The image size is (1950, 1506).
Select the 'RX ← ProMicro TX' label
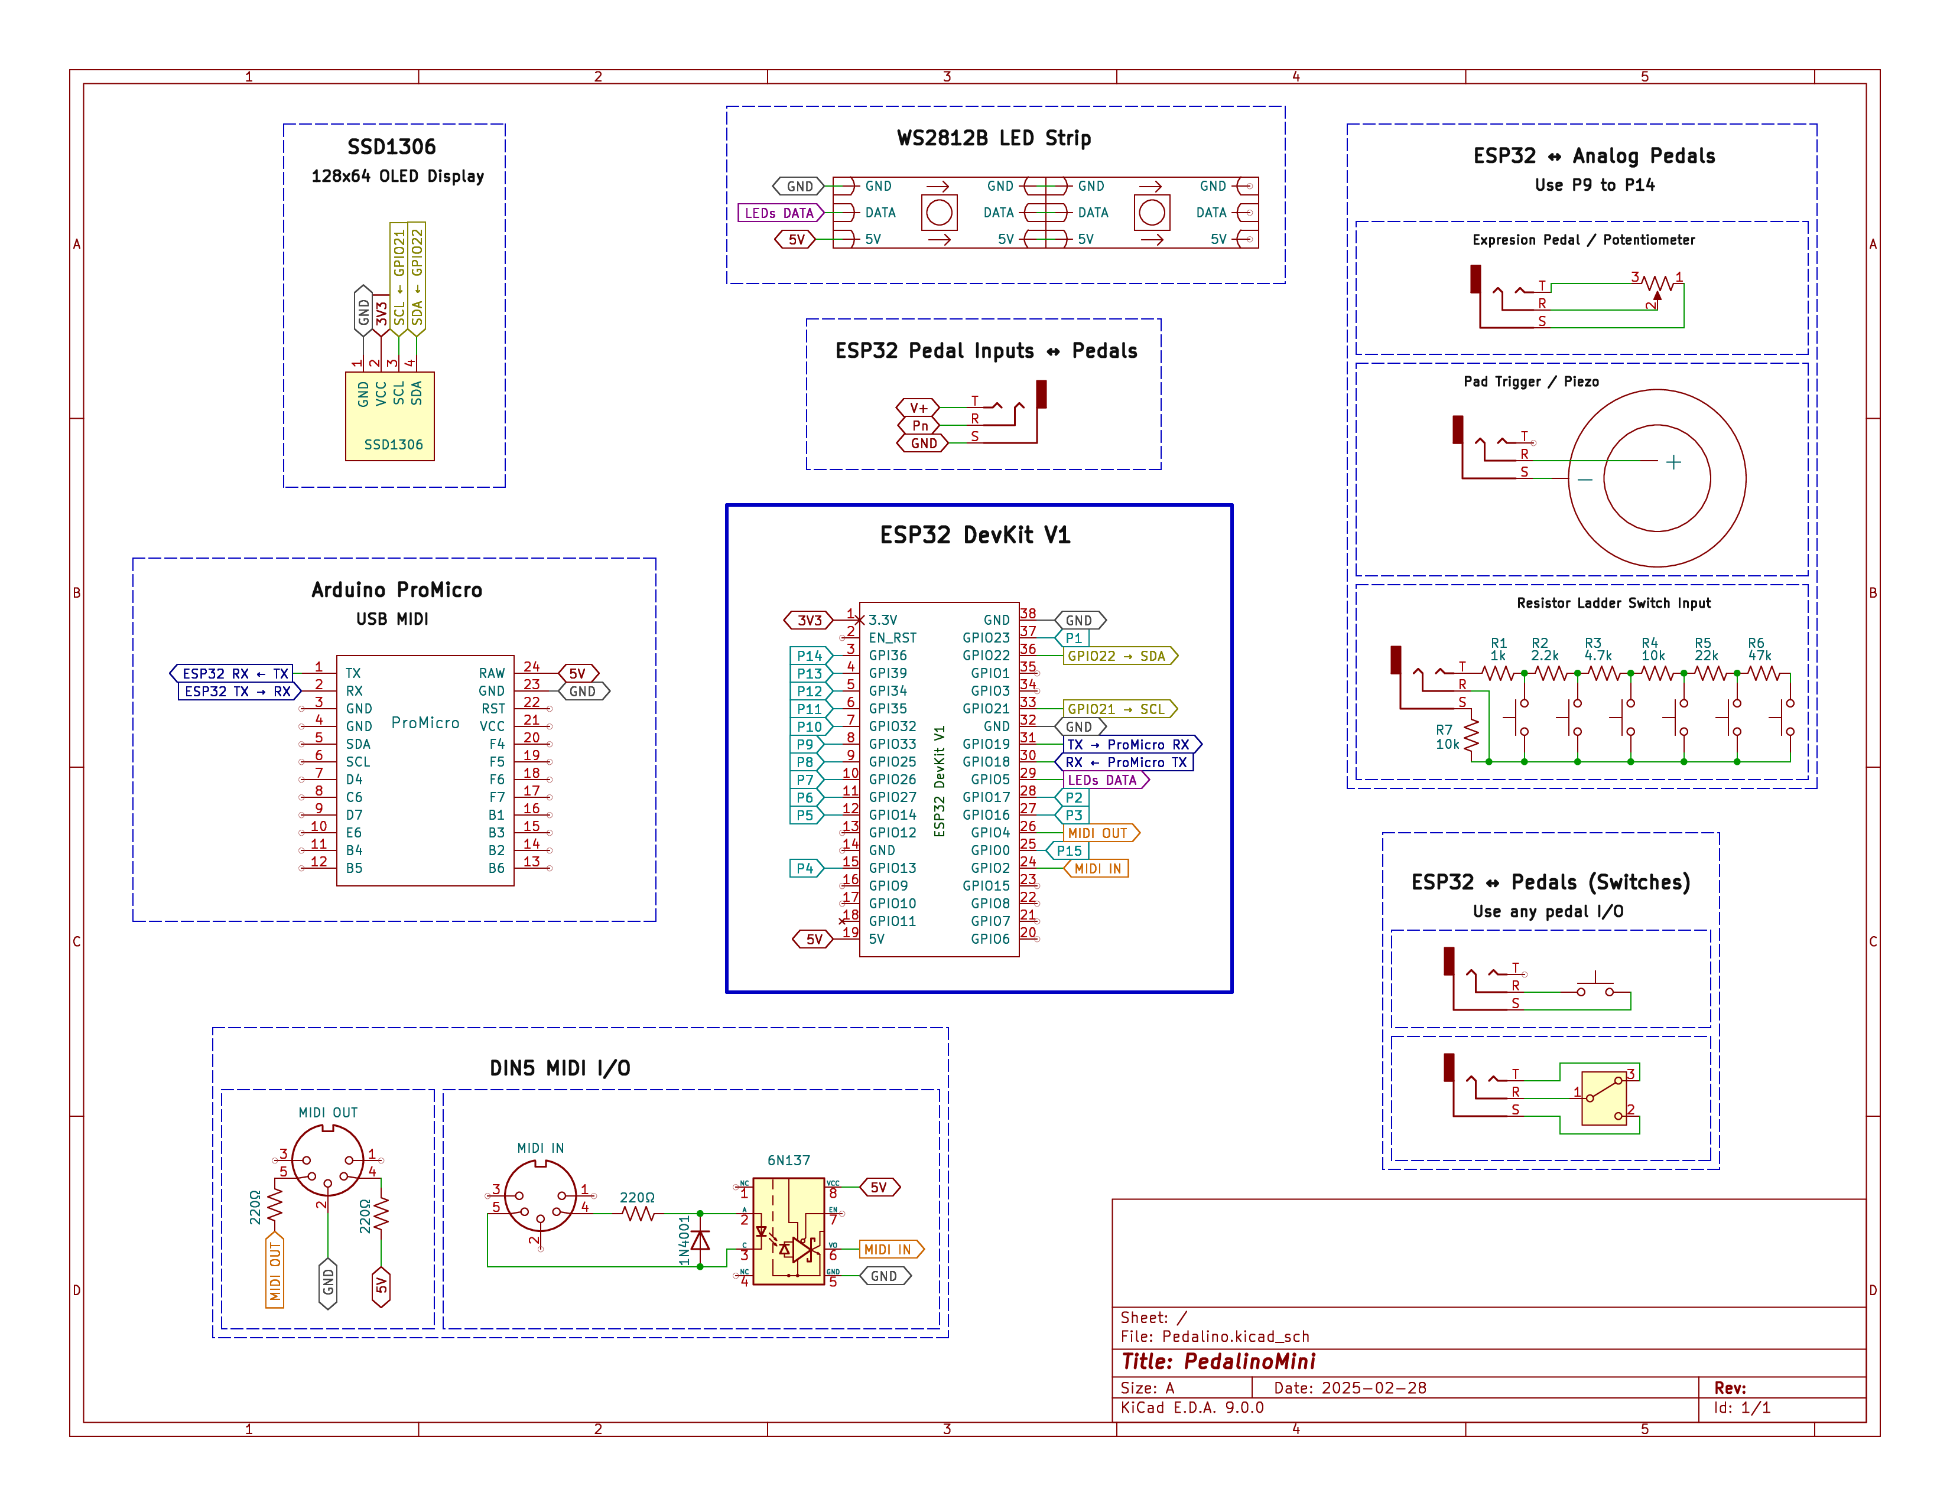click(x=1125, y=762)
